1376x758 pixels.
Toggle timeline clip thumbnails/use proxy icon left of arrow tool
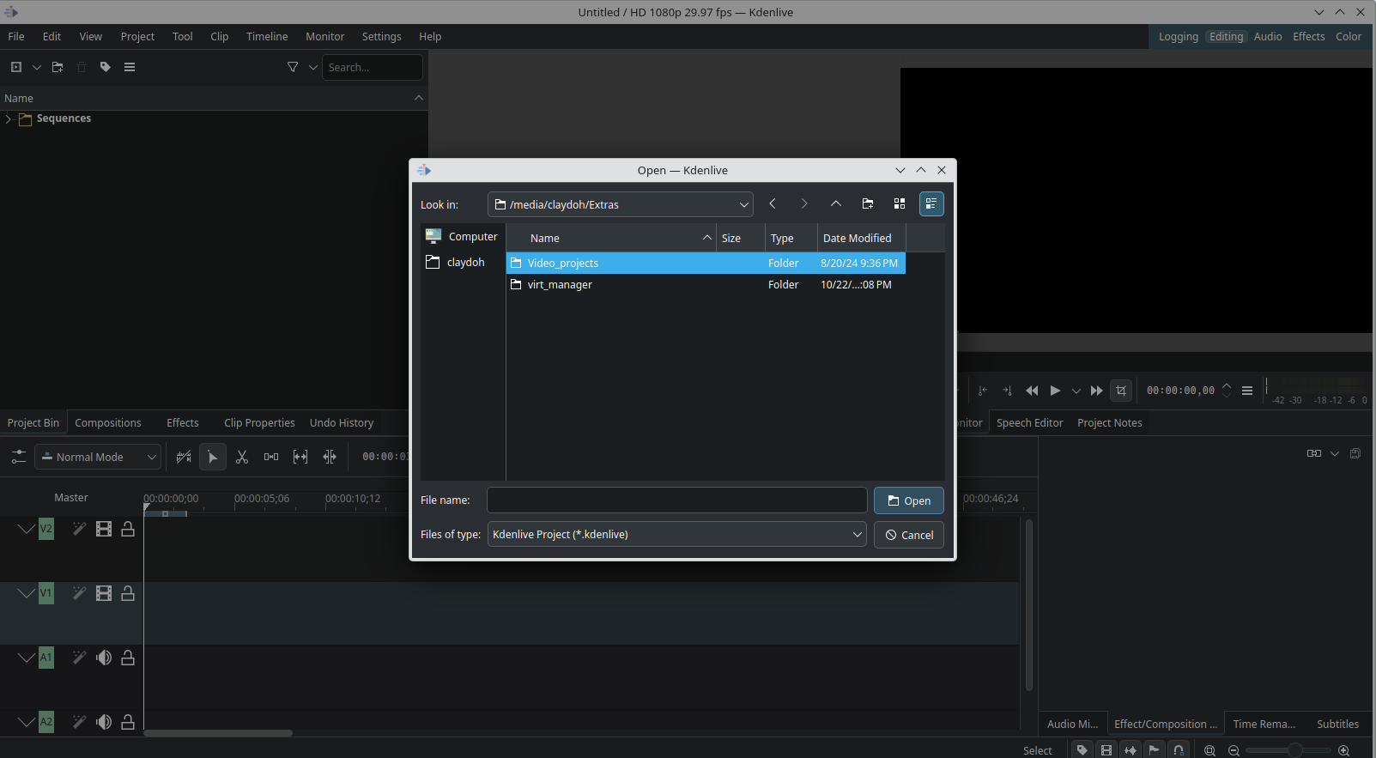pos(184,457)
